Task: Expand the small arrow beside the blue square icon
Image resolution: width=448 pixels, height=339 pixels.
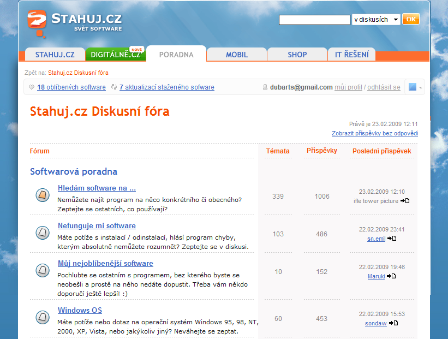Action: (x=420, y=88)
